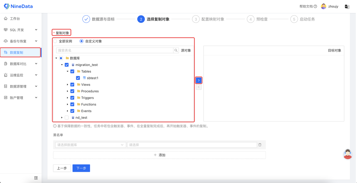The image size is (357, 183).
Task: Expand the 备份与恢复 menu
Action: click(x=21, y=41)
